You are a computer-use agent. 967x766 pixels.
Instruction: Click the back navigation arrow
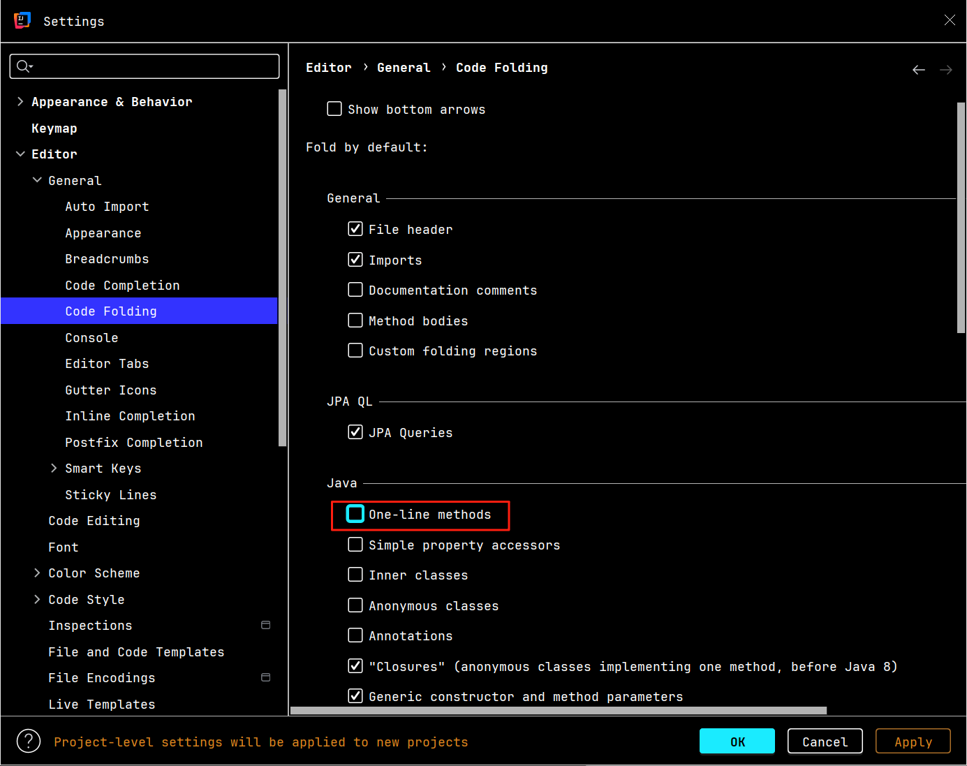pyautogui.click(x=919, y=70)
